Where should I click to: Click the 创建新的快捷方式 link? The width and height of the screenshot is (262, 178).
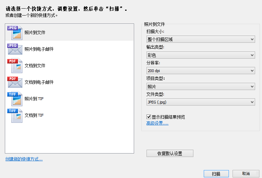tap(24, 159)
